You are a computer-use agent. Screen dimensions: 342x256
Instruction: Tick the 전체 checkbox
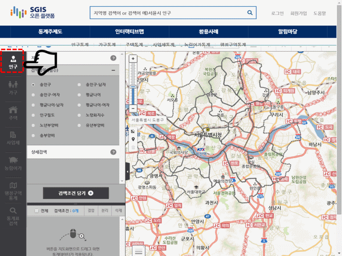click(x=36, y=211)
